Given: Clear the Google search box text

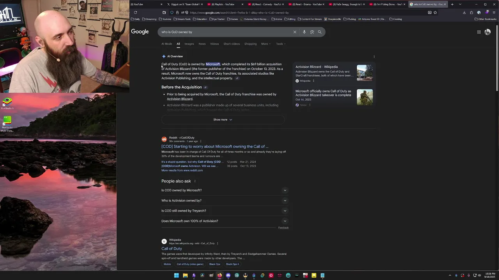Looking at the screenshot, I should (x=295, y=32).
